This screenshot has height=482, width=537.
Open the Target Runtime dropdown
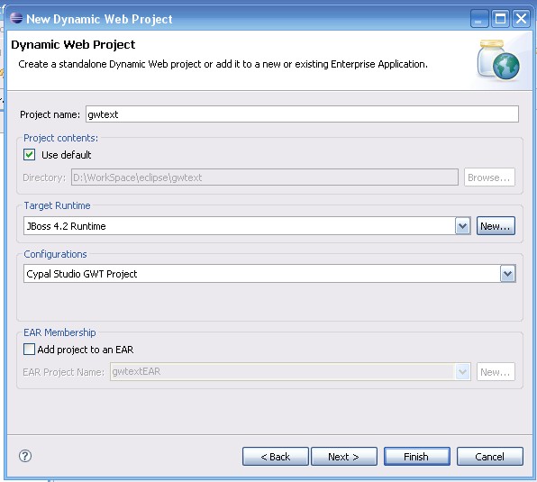click(463, 226)
